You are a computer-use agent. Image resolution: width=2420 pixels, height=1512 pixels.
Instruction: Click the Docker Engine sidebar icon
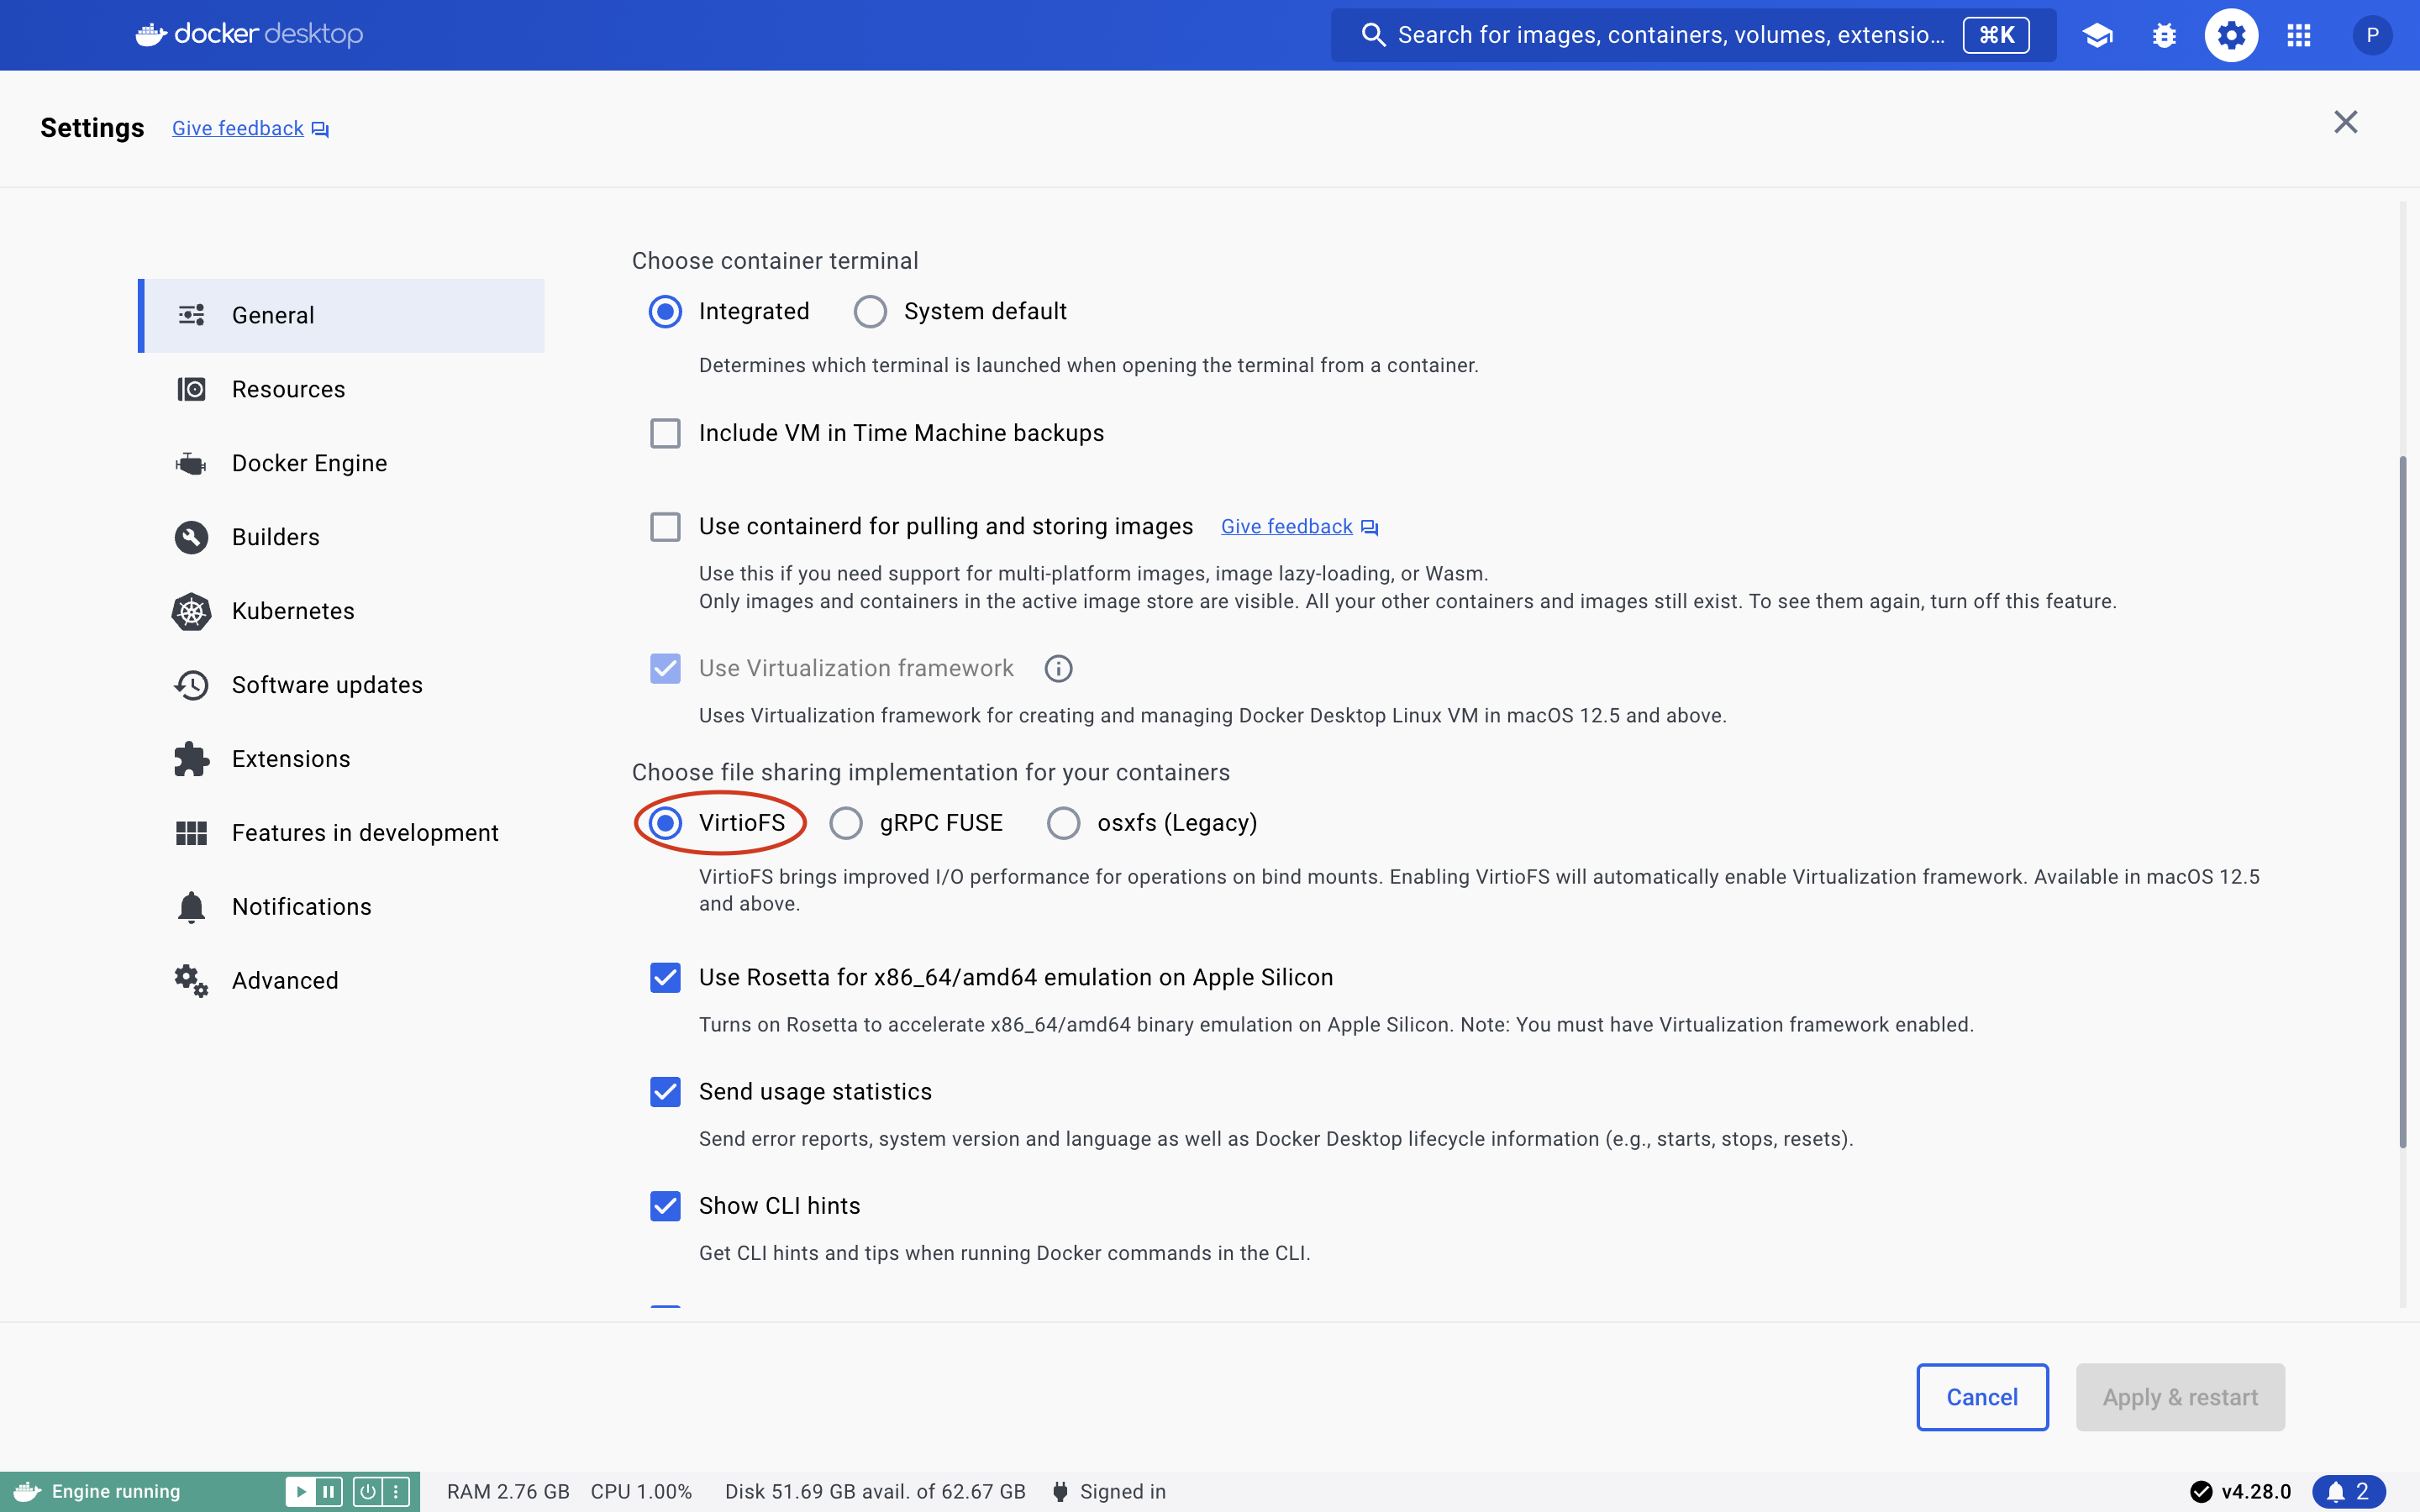point(191,463)
